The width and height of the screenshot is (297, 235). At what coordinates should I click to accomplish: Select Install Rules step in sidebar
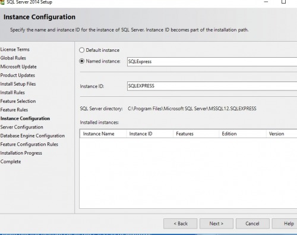pyautogui.click(x=12, y=93)
